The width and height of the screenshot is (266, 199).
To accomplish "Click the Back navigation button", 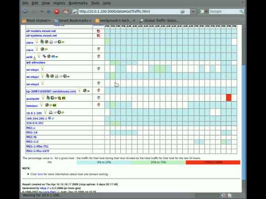I will (x=25, y=12).
